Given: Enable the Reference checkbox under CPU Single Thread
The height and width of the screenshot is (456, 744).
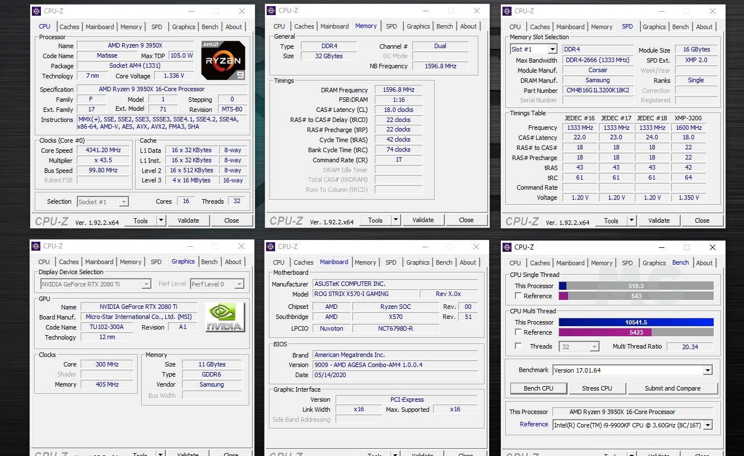Looking at the screenshot, I should (x=518, y=296).
